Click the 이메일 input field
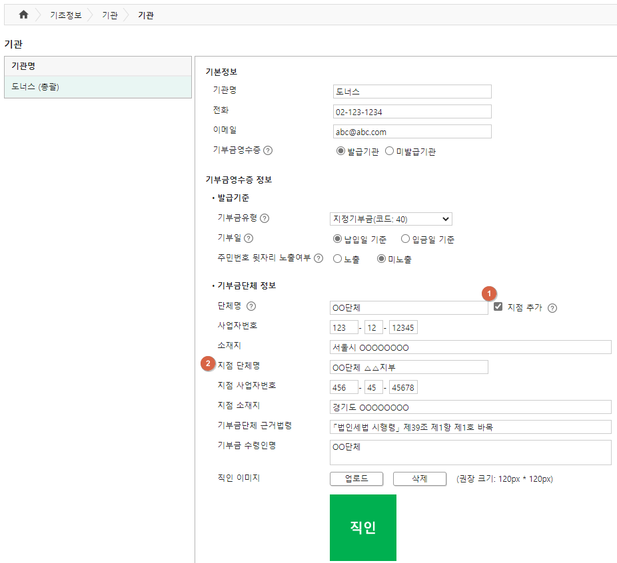 point(411,132)
